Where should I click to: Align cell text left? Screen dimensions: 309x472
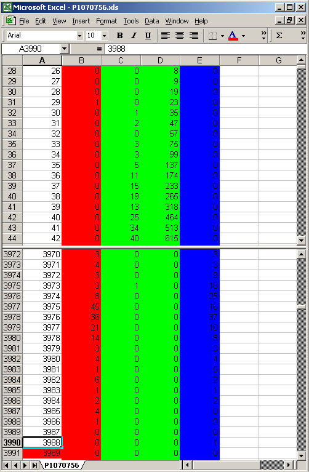coord(166,36)
